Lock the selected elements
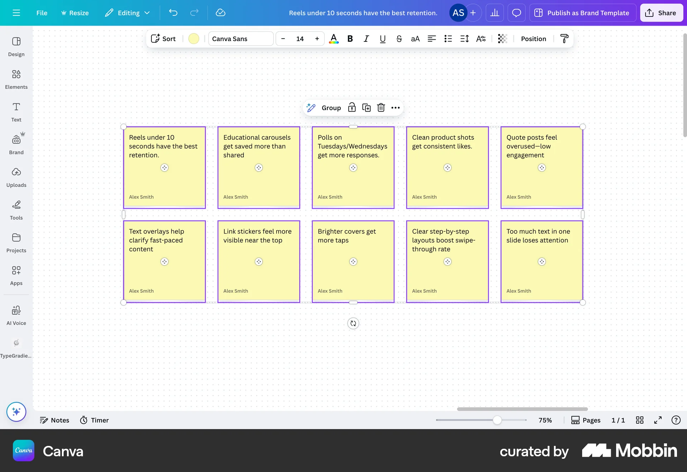 352,108
